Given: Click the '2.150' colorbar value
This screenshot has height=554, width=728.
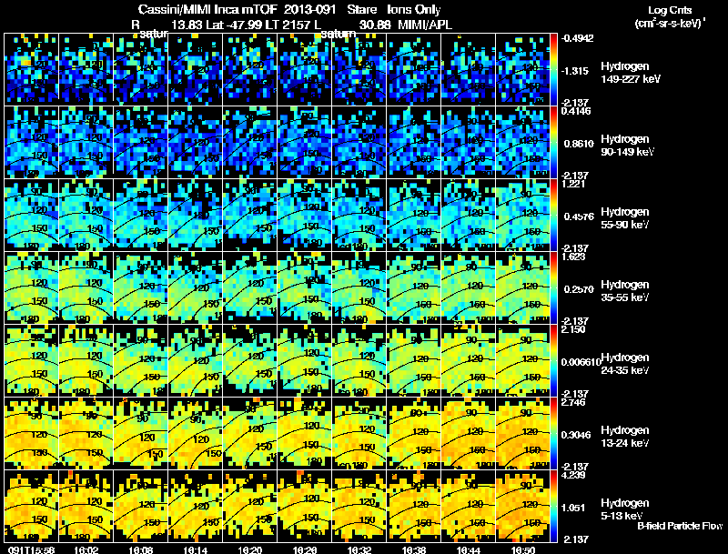Looking at the screenshot, I should (573, 329).
